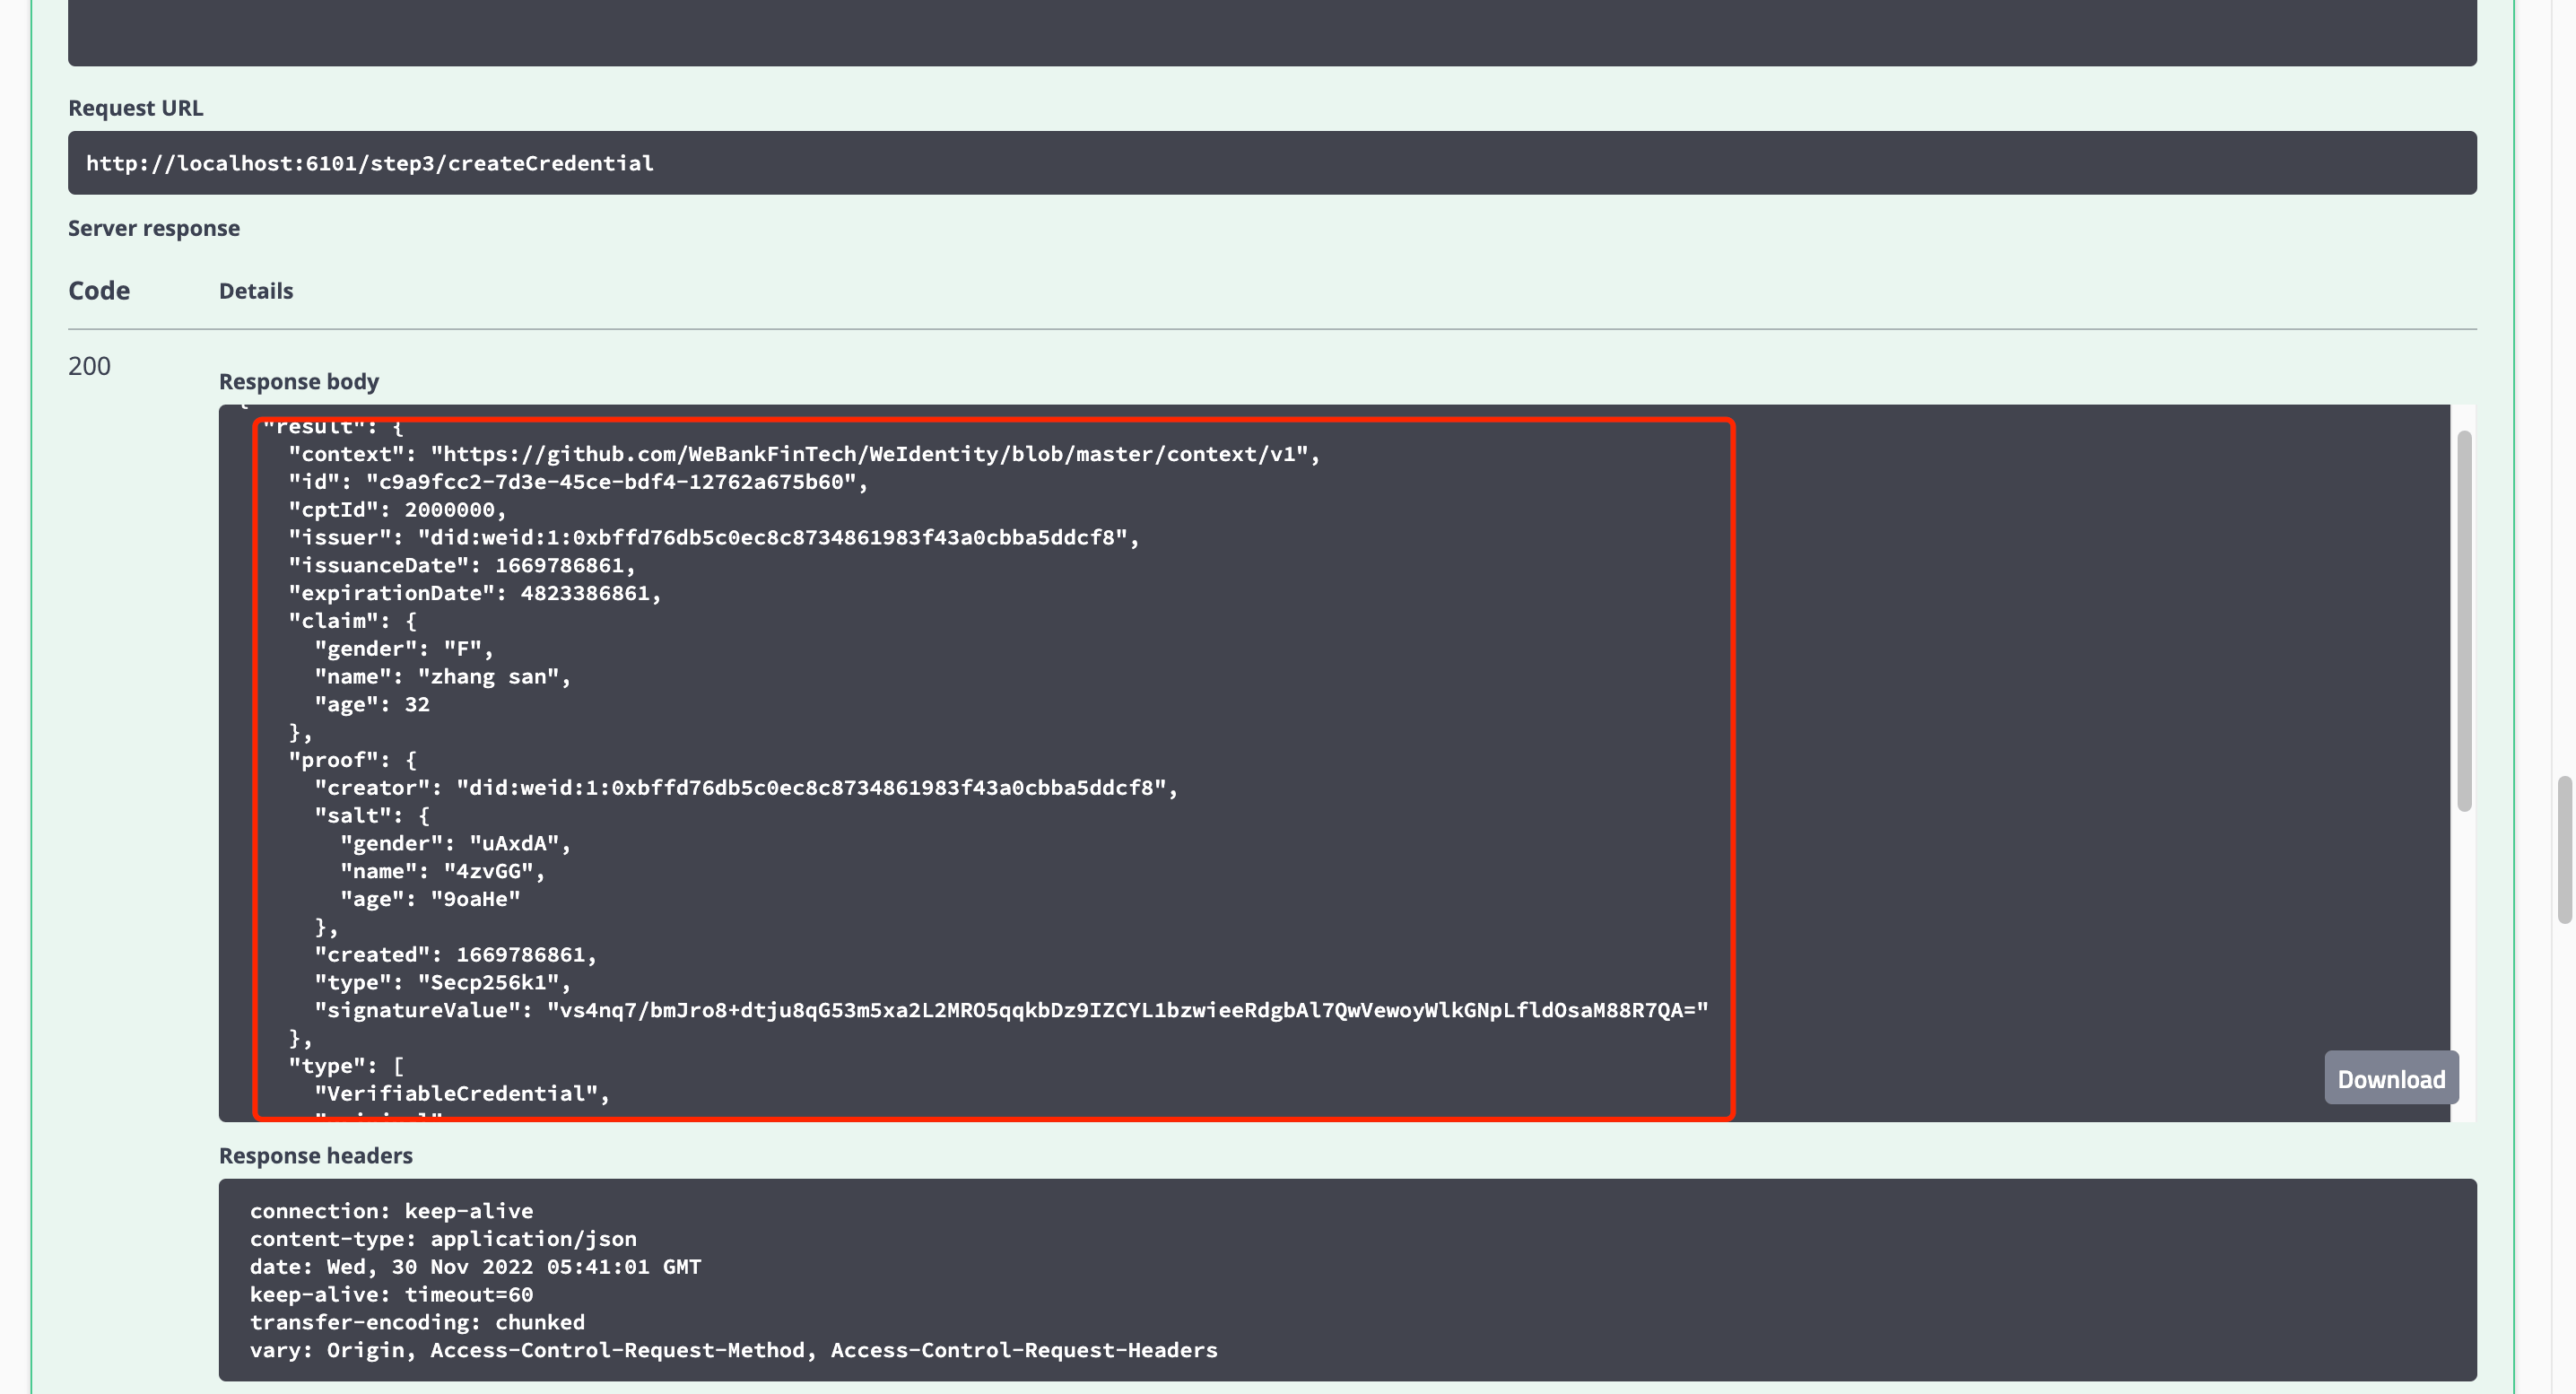Click the WeIdentity GitHub context URL
This screenshot has height=1394, width=2576.
pos(869,454)
